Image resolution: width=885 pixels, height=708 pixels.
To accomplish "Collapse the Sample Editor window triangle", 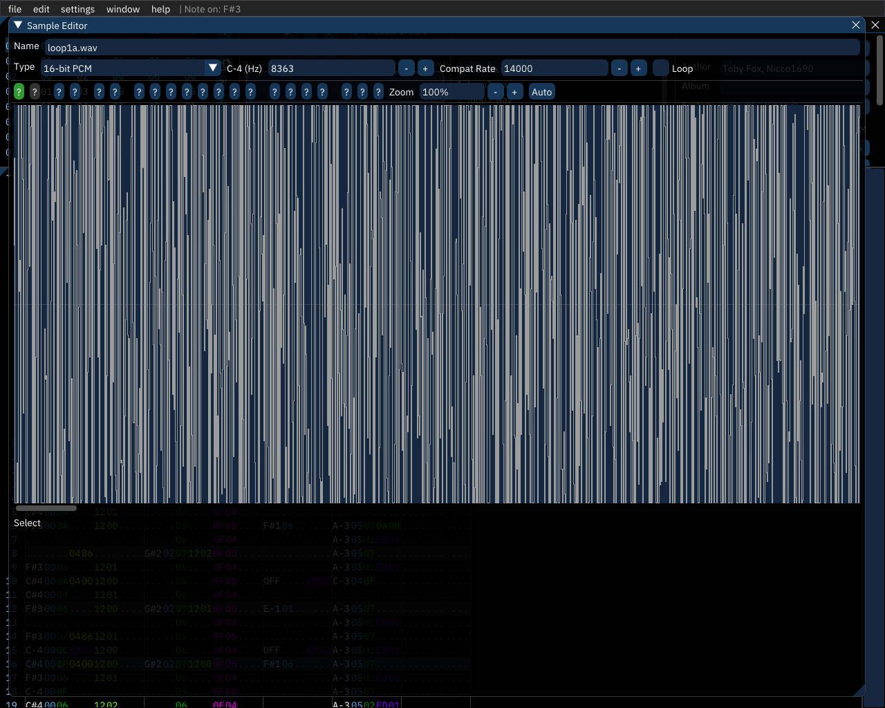I will pyautogui.click(x=18, y=25).
